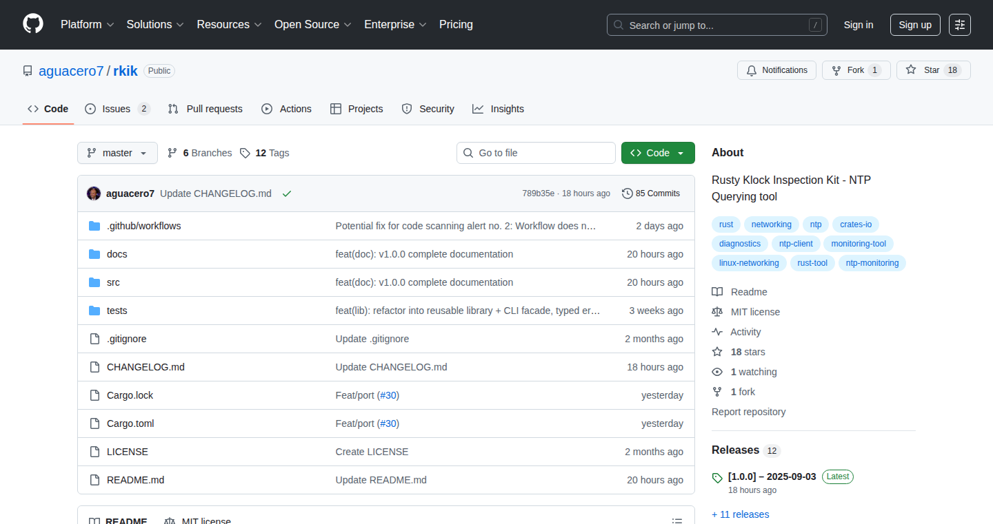993x524 pixels.
Task: Click the Cargo.toml file icon
Action: point(94,423)
